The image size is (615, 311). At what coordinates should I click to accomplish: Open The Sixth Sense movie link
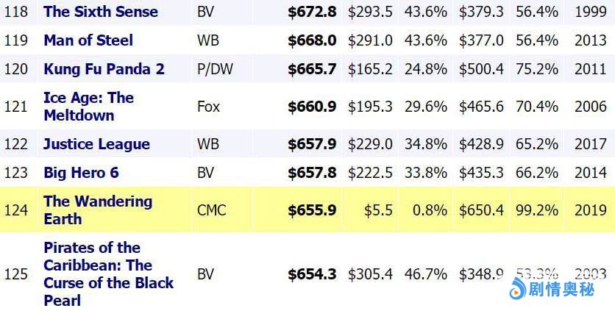(101, 11)
